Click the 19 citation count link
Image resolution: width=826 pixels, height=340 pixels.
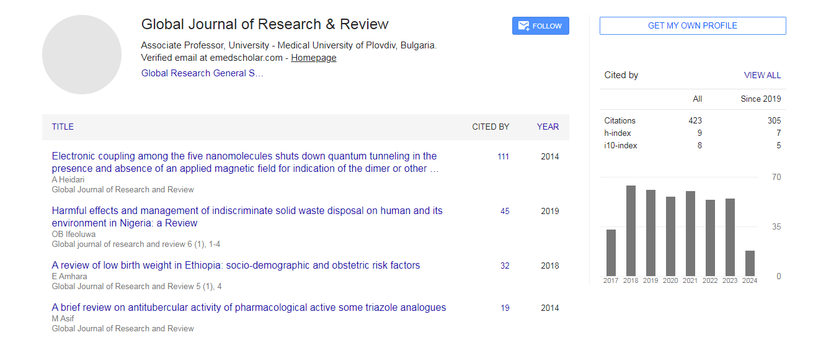[x=505, y=308]
